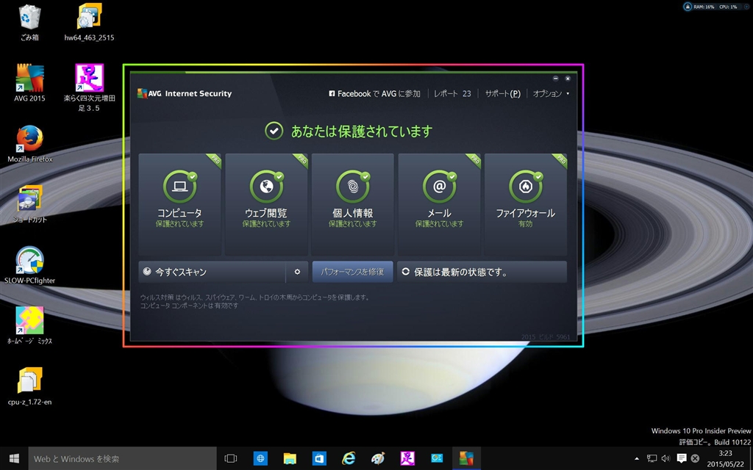Click the RAM/CPU usage gadget

pyautogui.click(x=716, y=7)
